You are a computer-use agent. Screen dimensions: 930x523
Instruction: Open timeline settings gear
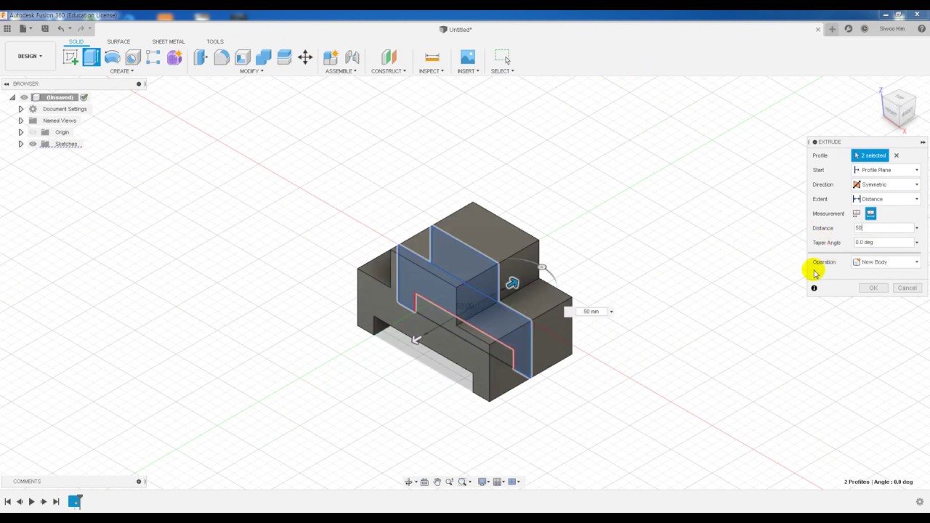coord(919,501)
